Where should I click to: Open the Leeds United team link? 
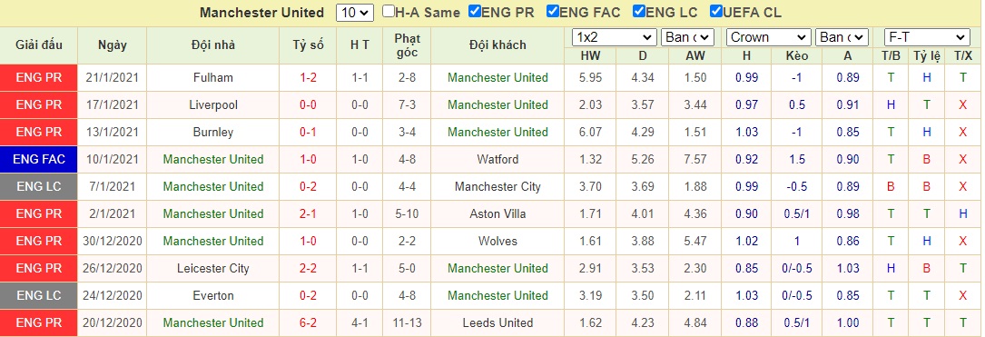coord(498,322)
